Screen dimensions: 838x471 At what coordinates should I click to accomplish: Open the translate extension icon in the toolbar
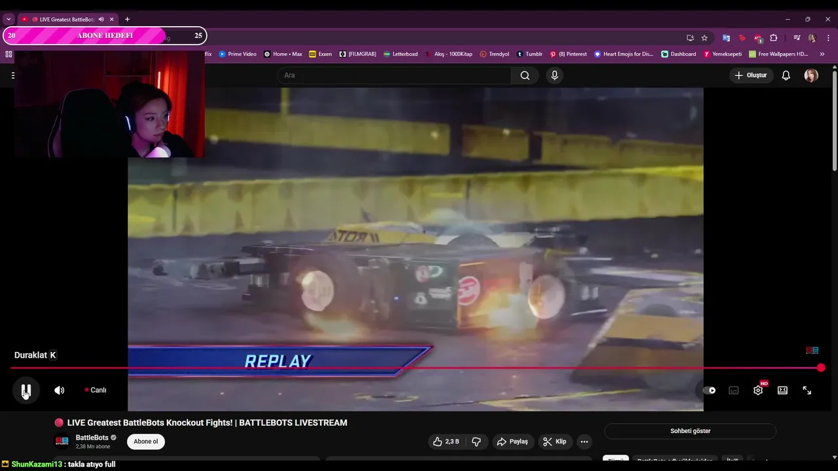726,38
